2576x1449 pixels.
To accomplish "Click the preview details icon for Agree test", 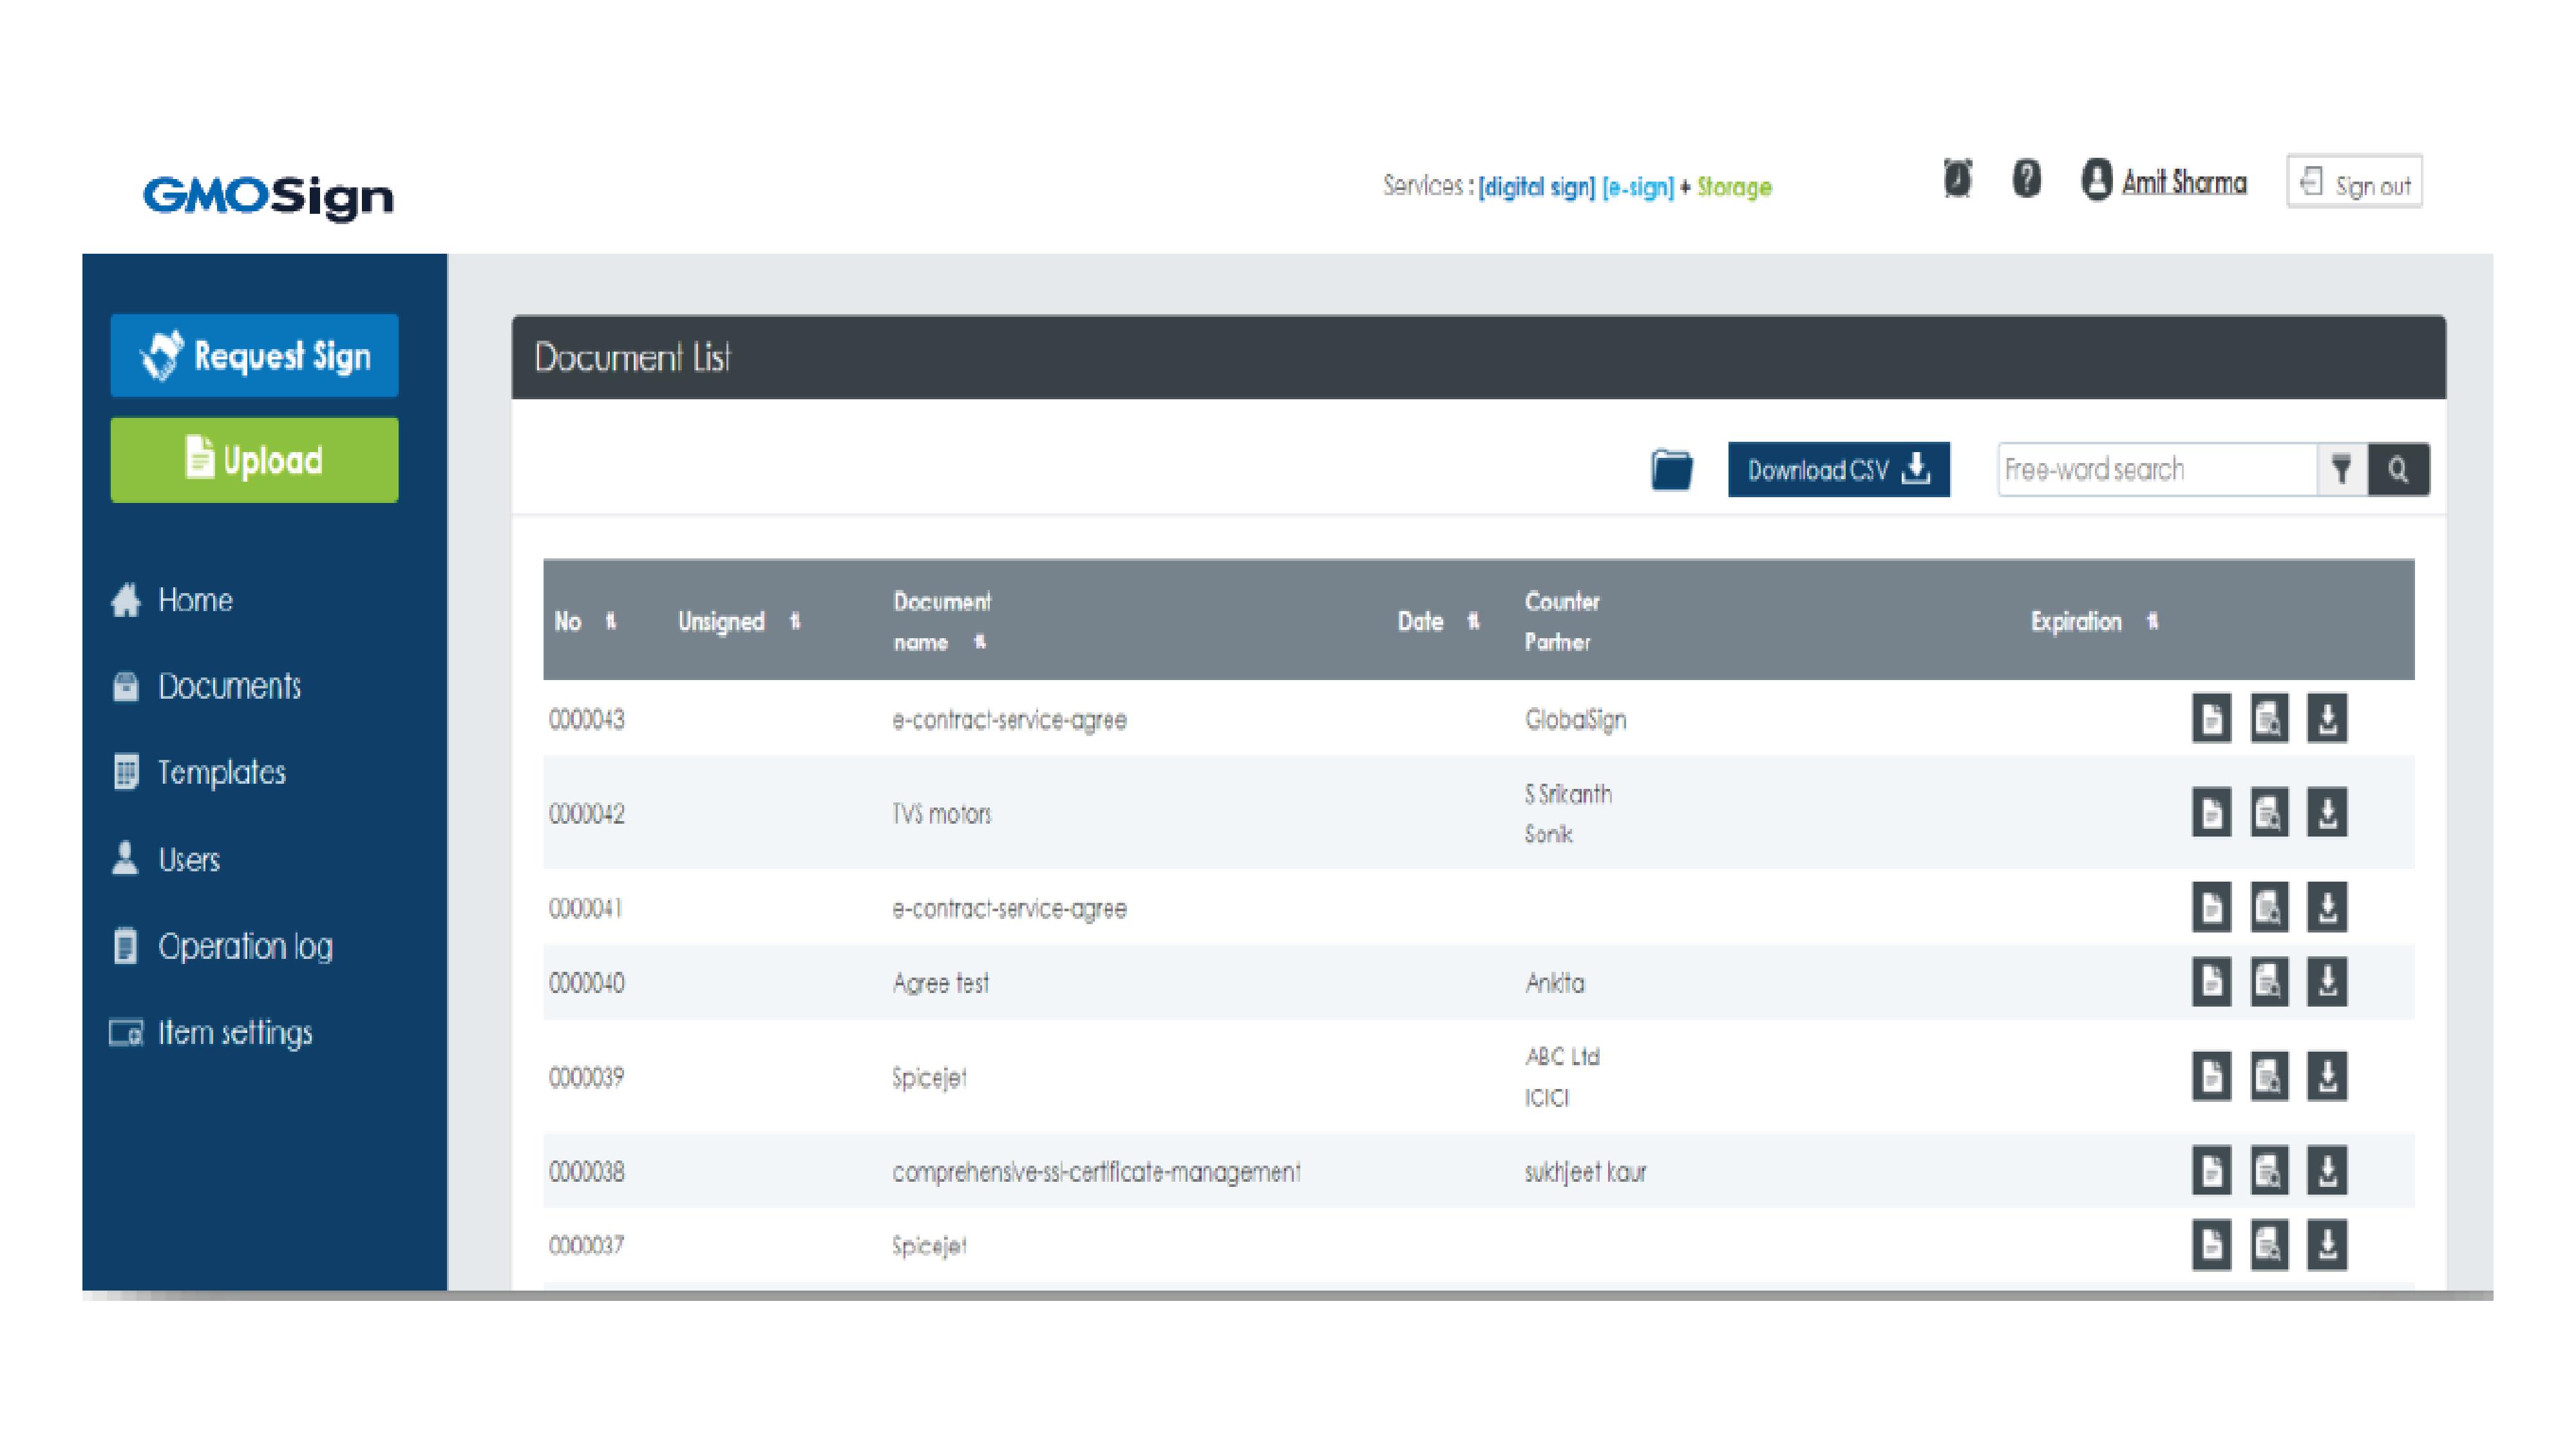I will point(2269,983).
